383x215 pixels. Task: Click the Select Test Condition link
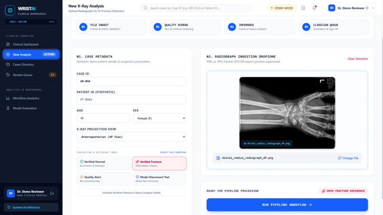pos(173,152)
